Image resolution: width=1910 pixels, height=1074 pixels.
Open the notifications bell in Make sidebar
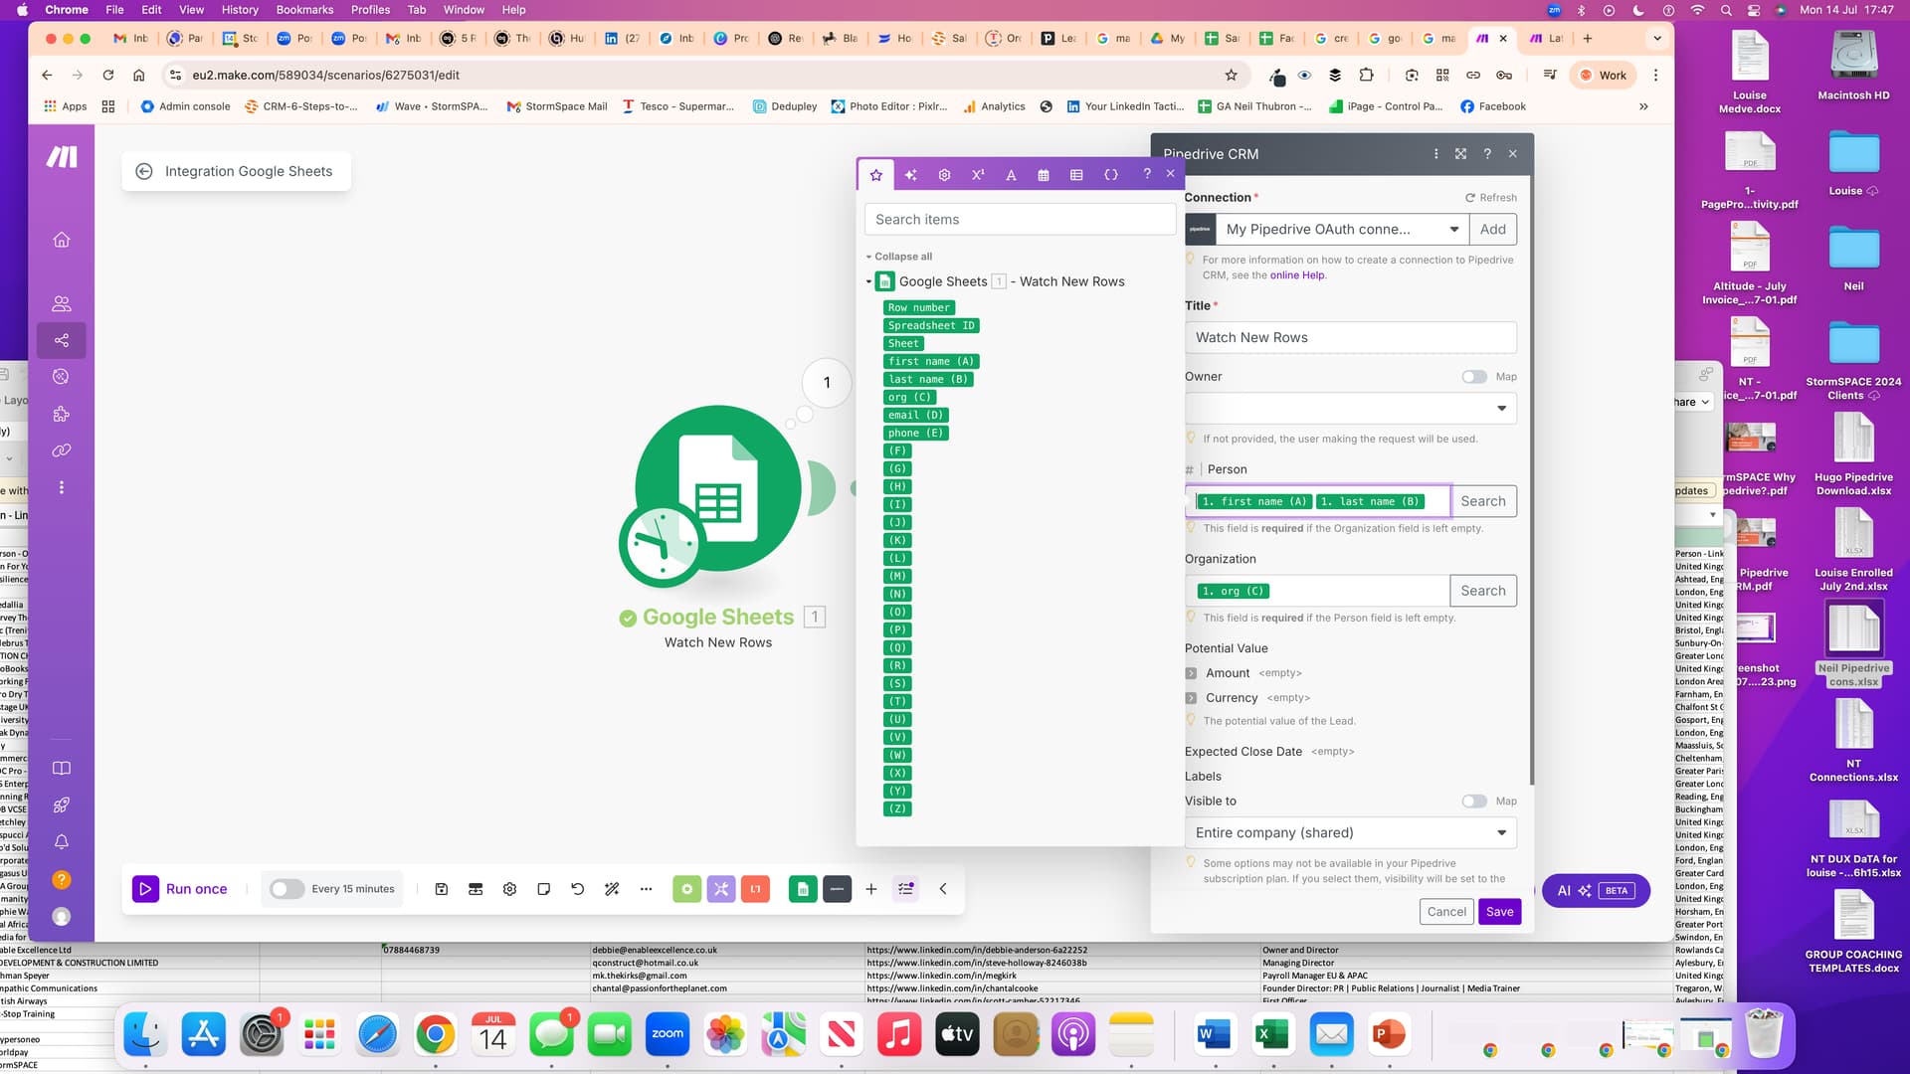[x=62, y=843]
